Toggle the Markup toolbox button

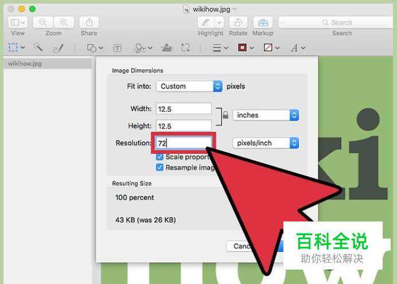coord(263,22)
